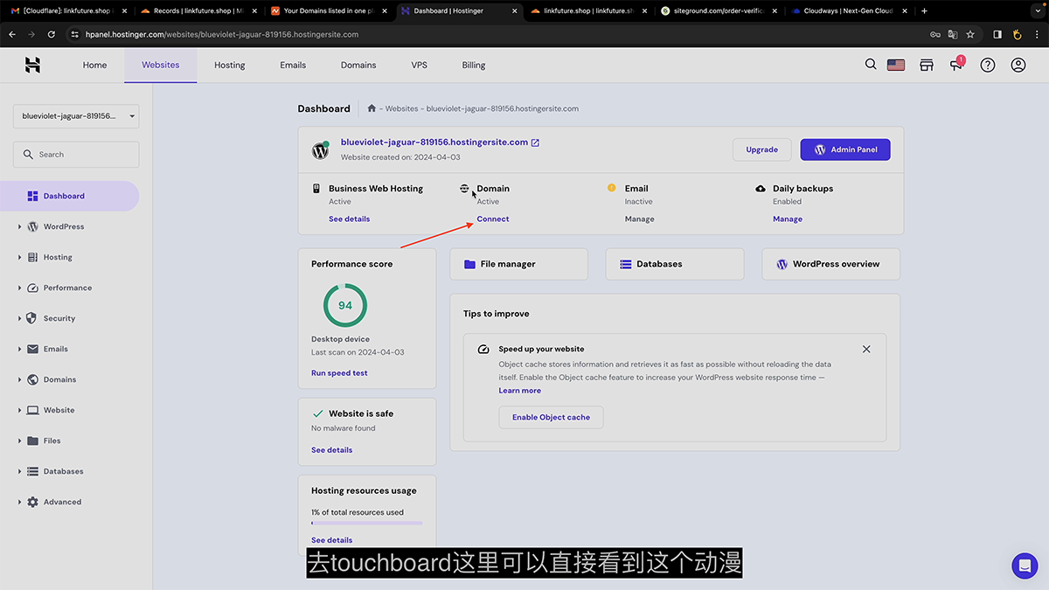Viewport: 1049px width, 590px height.
Task: Click See details under Website is safe
Action: click(332, 450)
